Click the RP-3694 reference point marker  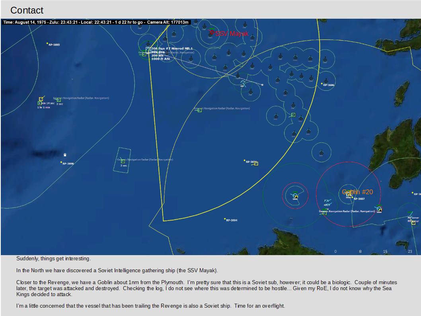(x=225, y=219)
